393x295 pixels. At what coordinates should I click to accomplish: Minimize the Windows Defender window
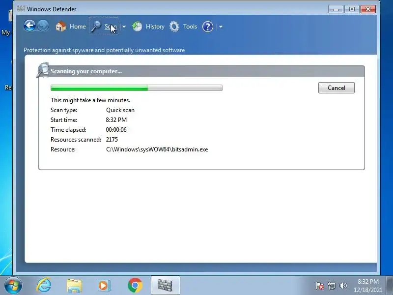336,9
